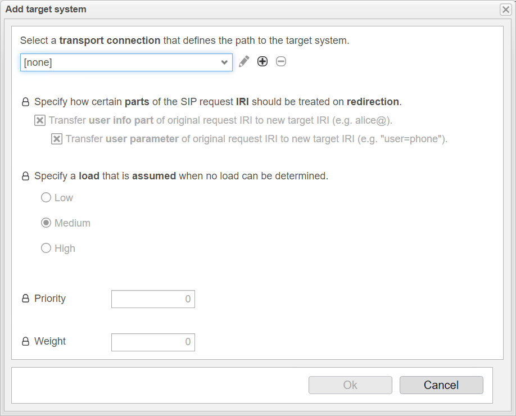Viewport: 516px width, 416px height.
Task: Click inside the Weight input field
Action: [153, 342]
